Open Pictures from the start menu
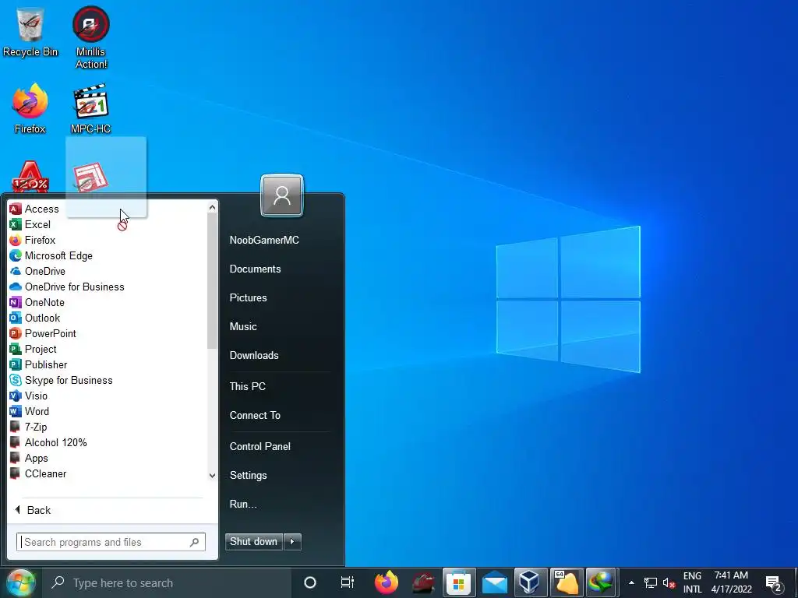 248,298
